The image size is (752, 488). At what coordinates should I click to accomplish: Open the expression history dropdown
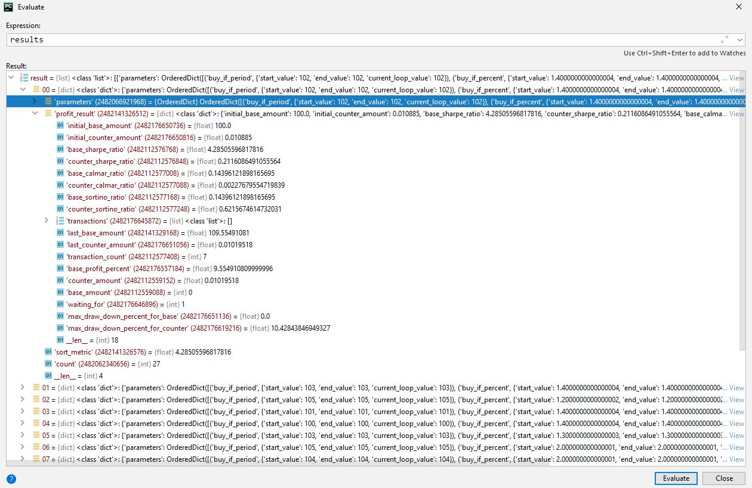(739, 39)
